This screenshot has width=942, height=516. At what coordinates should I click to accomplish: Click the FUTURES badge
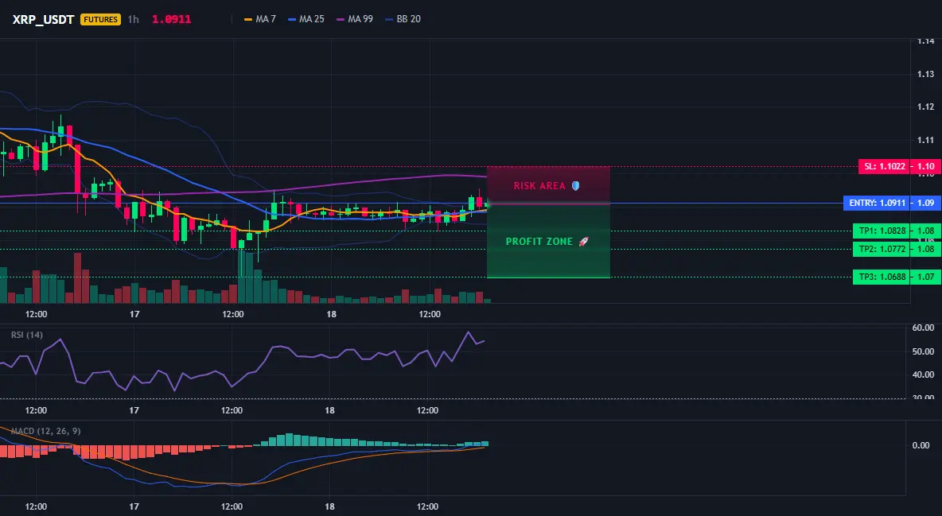pyautogui.click(x=100, y=19)
